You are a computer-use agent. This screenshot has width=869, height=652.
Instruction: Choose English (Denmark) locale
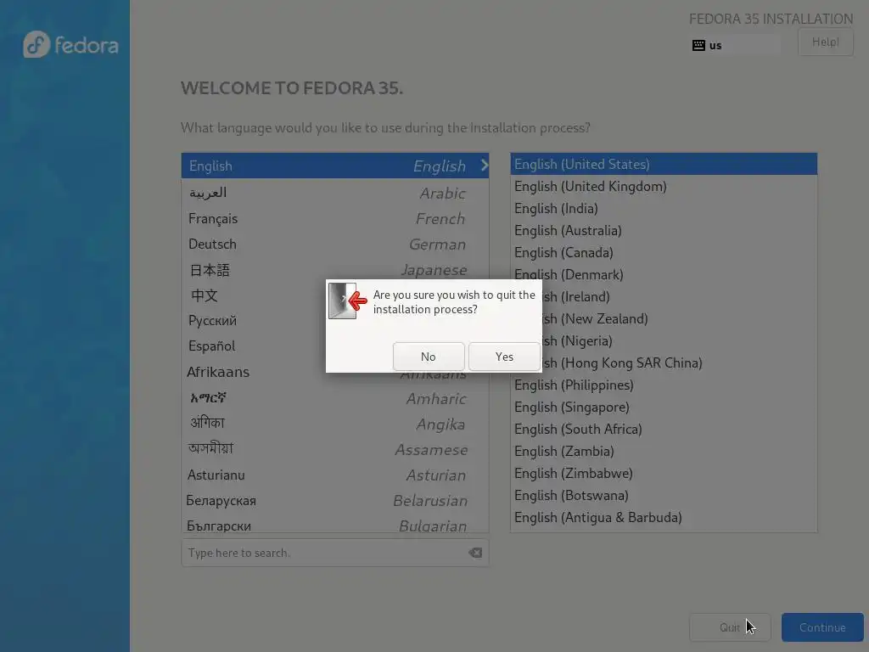click(x=664, y=274)
